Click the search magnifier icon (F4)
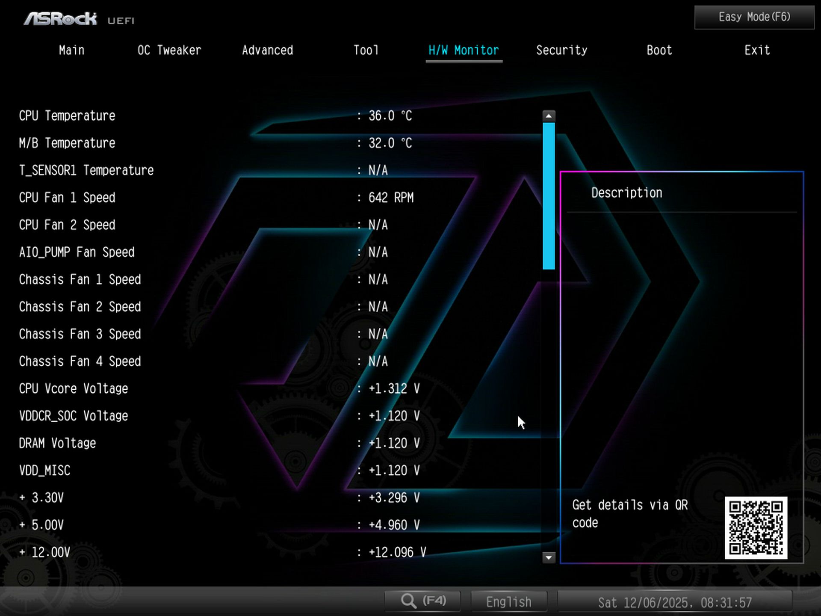Screen dimensions: 821x616 [421, 601]
